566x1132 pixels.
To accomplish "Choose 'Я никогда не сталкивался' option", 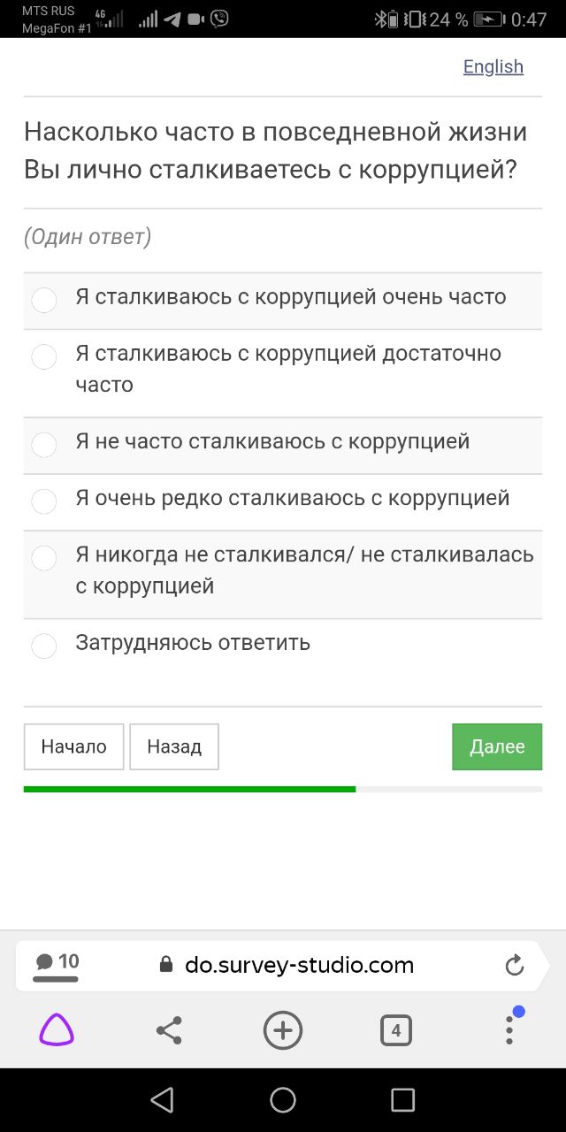I will coord(44,558).
